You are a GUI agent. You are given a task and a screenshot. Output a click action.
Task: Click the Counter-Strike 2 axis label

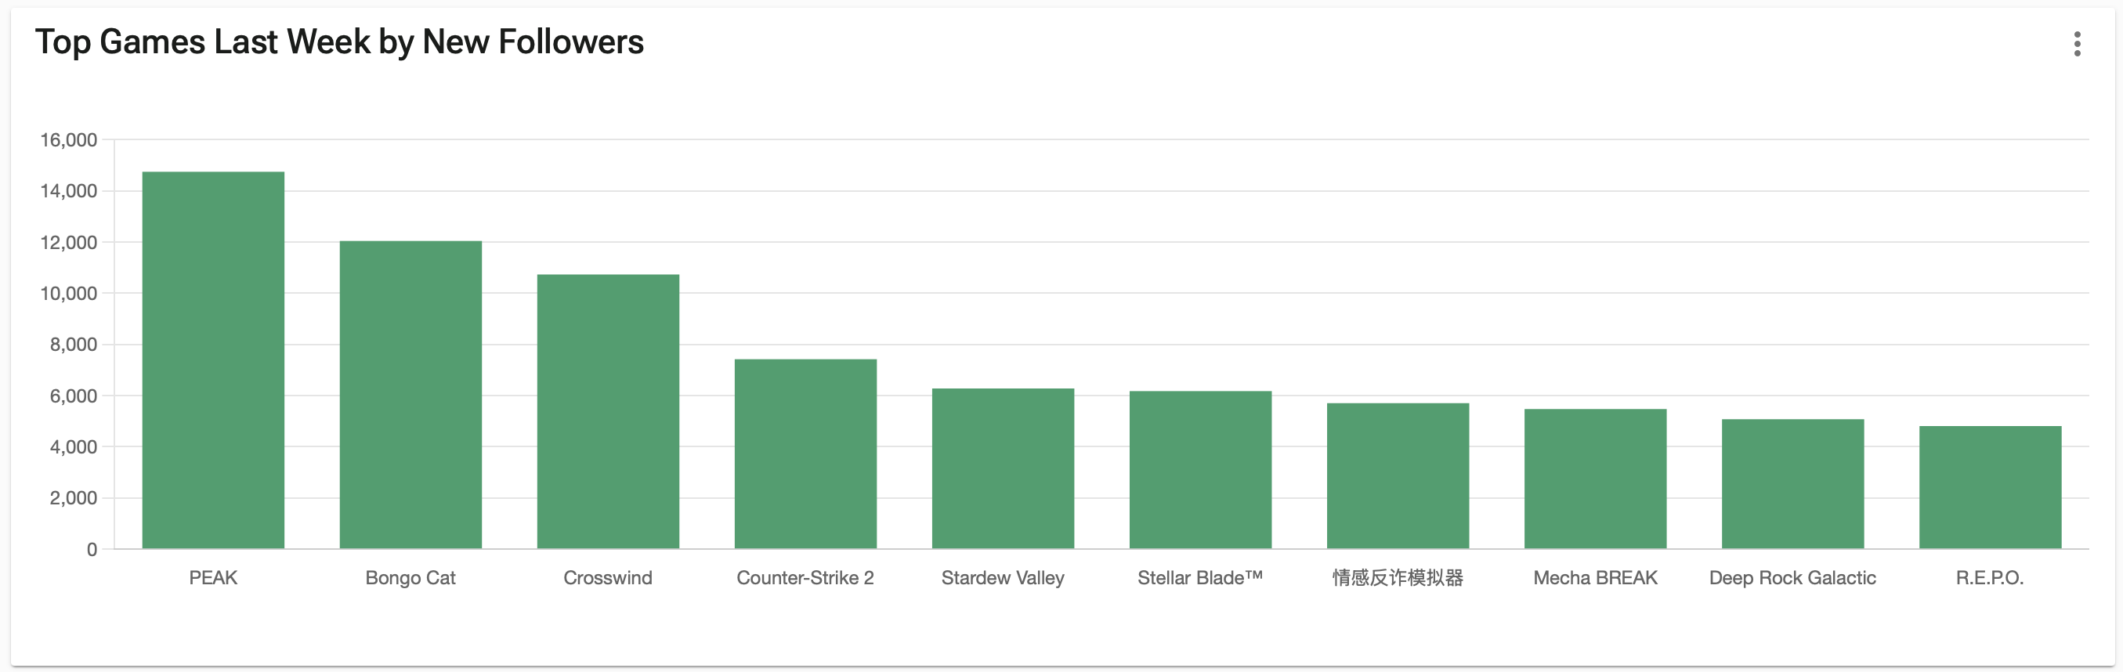(805, 578)
